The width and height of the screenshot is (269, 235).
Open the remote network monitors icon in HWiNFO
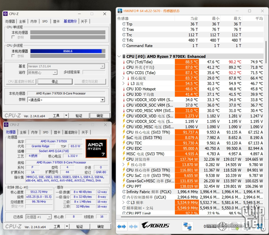[x=187, y=226]
